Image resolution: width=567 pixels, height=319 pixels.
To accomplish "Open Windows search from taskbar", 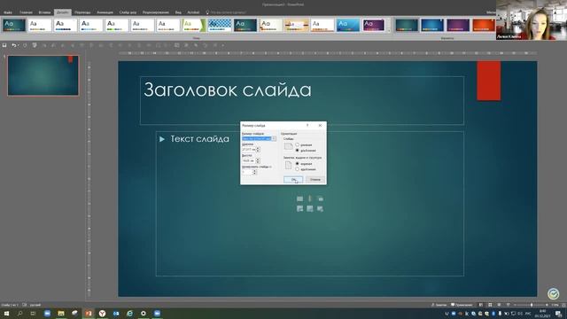I will (x=19, y=314).
